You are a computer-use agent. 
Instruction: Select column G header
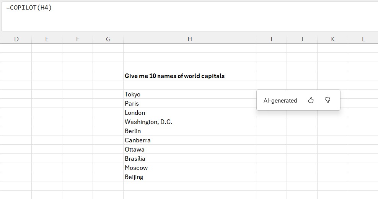tap(108, 39)
